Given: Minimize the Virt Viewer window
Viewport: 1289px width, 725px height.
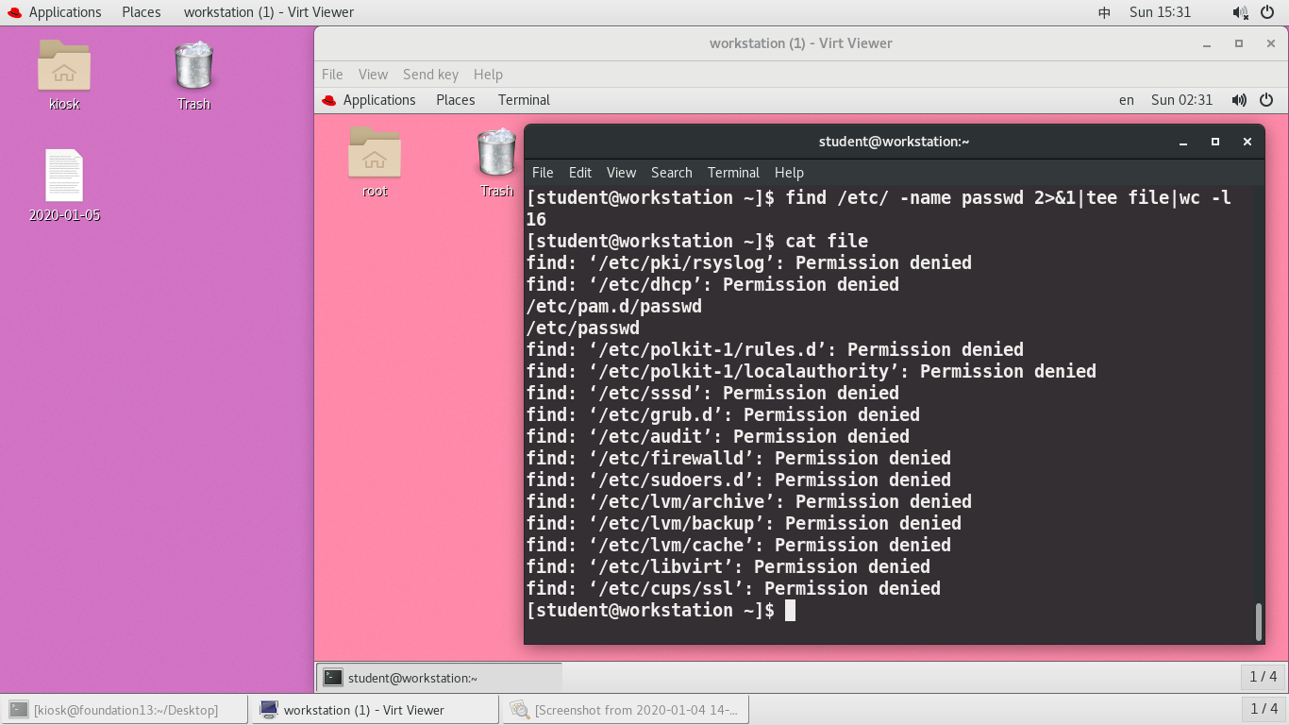Looking at the screenshot, I should (x=1207, y=43).
